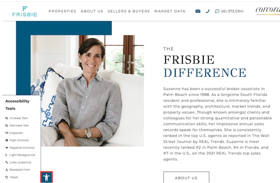Open the email envelope icon
Image resolution: width=280 pixels, height=183 pixels.
(x=198, y=11)
